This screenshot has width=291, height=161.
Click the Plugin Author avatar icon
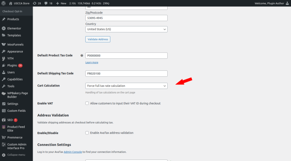(x=287, y=3)
